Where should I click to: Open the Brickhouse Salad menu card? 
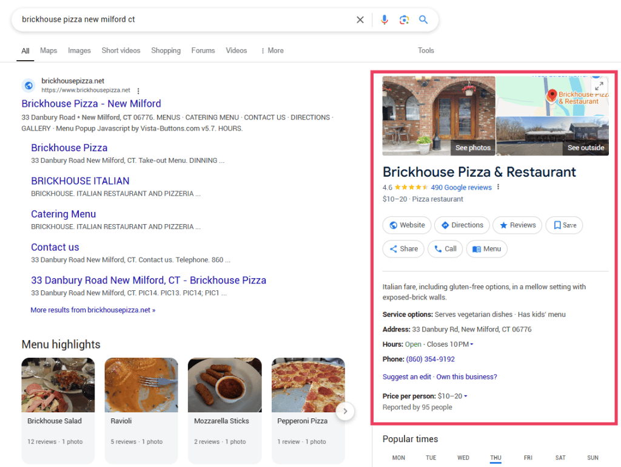[x=58, y=411]
